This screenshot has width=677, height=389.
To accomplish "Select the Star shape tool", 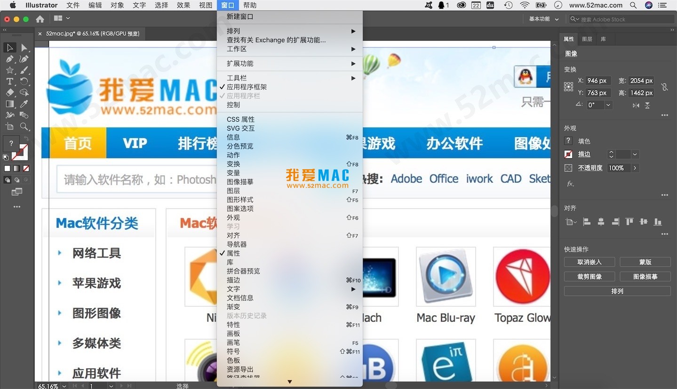I will [10, 70].
